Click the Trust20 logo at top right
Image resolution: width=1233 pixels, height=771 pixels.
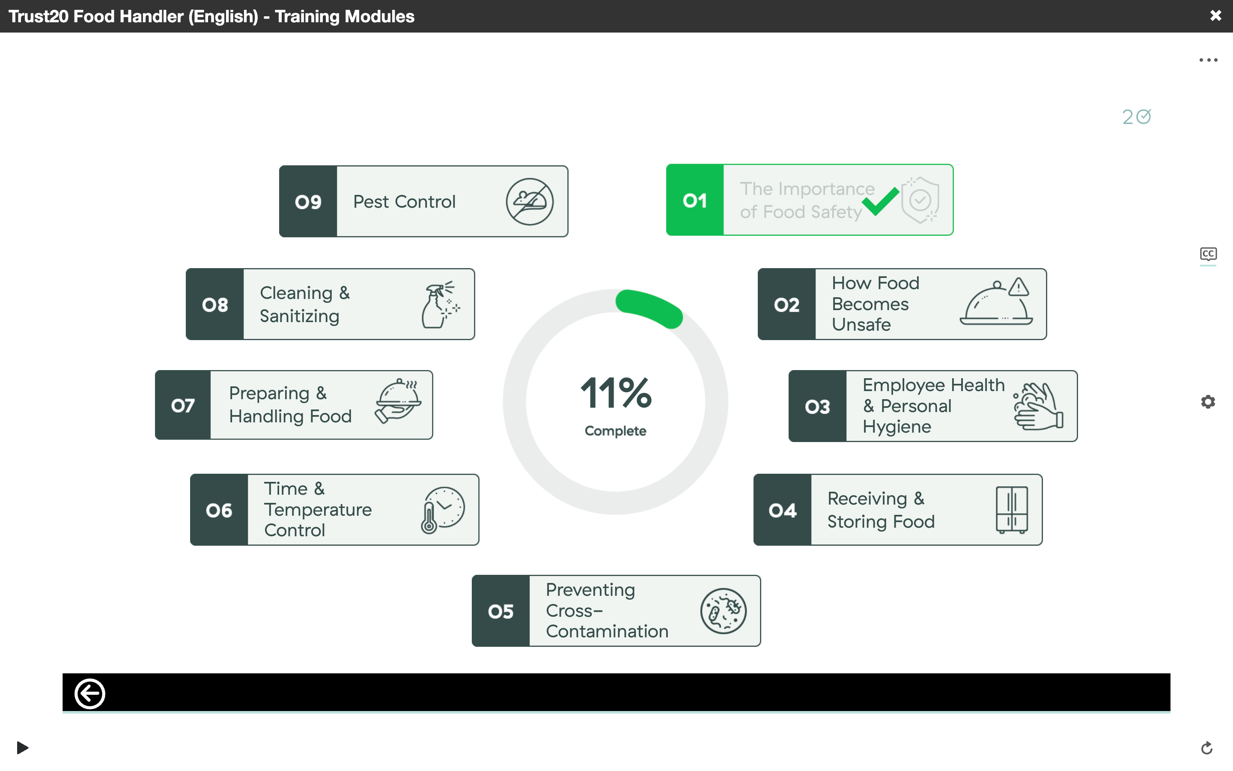[x=1136, y=117]
